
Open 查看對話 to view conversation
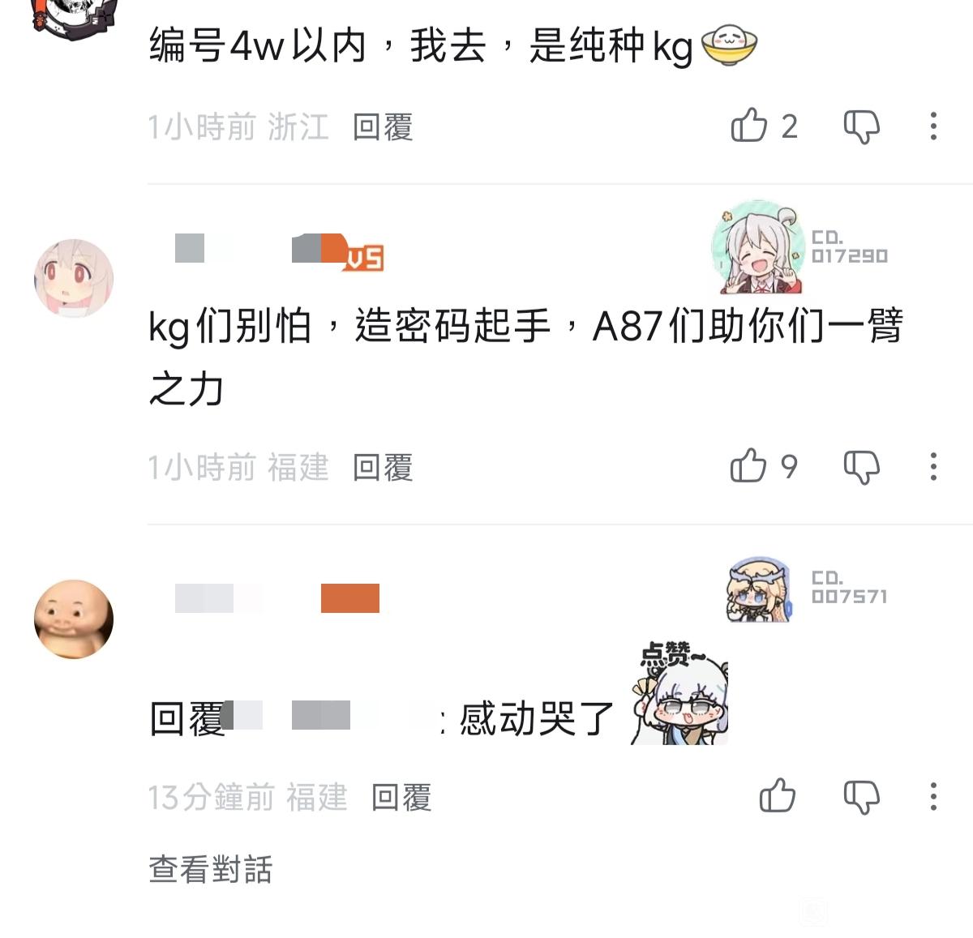(211, 869)
